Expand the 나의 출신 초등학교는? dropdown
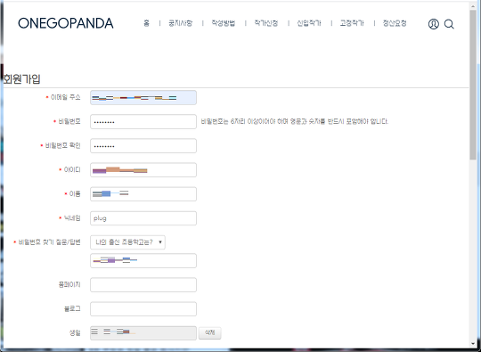481x352 pixels. pyautogui.click(x=127, y=242)
